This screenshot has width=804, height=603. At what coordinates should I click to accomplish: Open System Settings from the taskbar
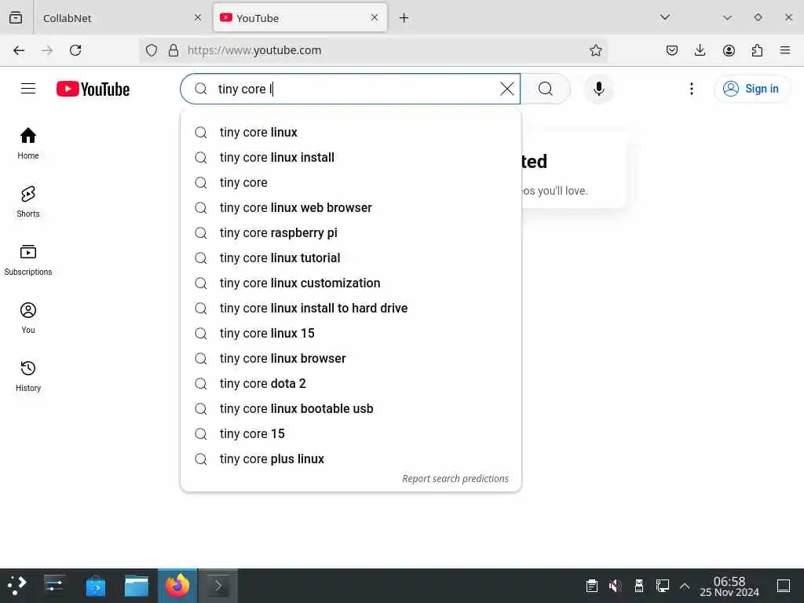(54, 586)
